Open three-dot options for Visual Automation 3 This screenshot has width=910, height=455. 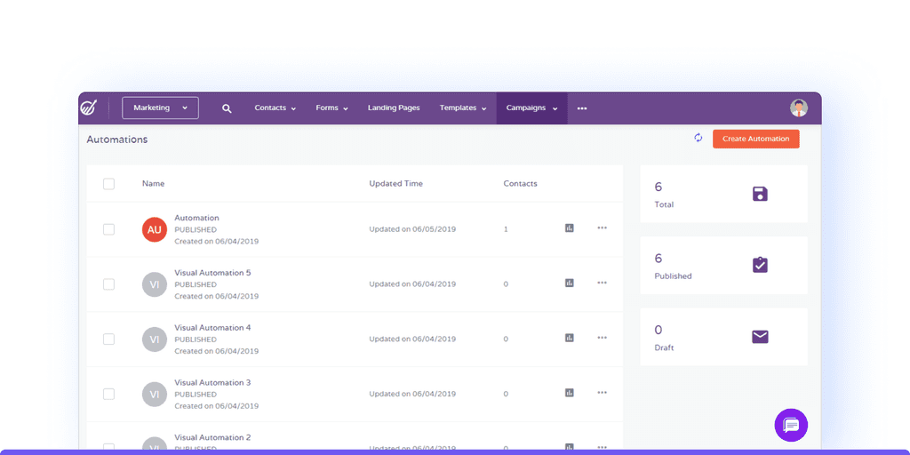(602, 393)
